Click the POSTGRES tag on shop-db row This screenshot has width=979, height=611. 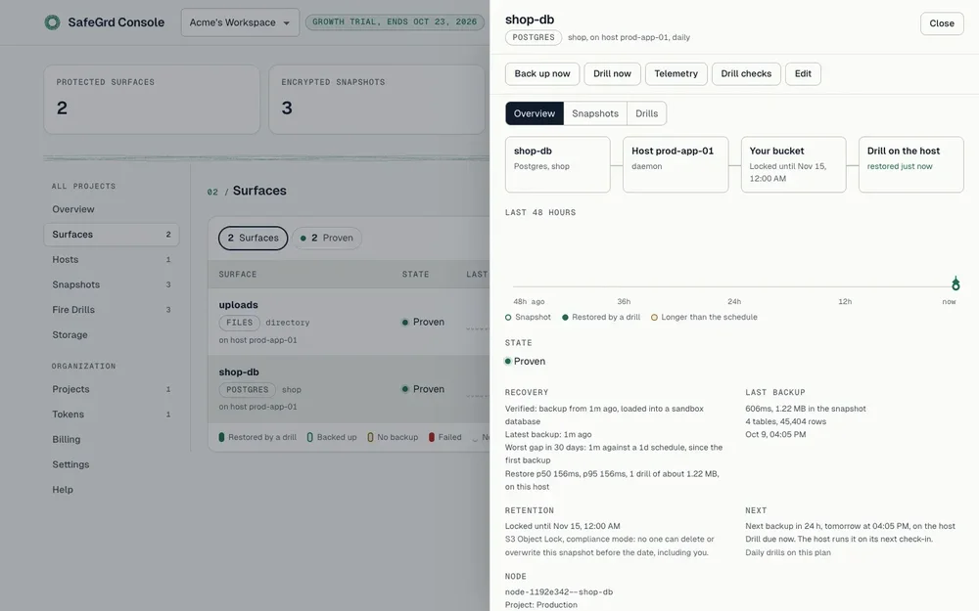pyautogui.click(x=248, y=390)
